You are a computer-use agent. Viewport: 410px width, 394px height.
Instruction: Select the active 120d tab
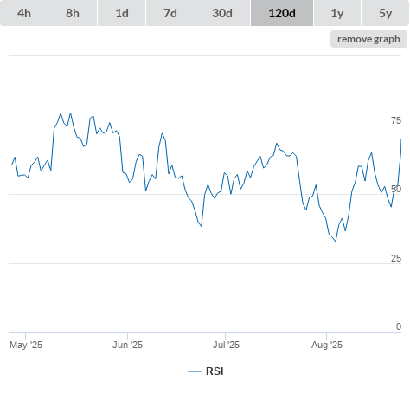click(282, 13)
